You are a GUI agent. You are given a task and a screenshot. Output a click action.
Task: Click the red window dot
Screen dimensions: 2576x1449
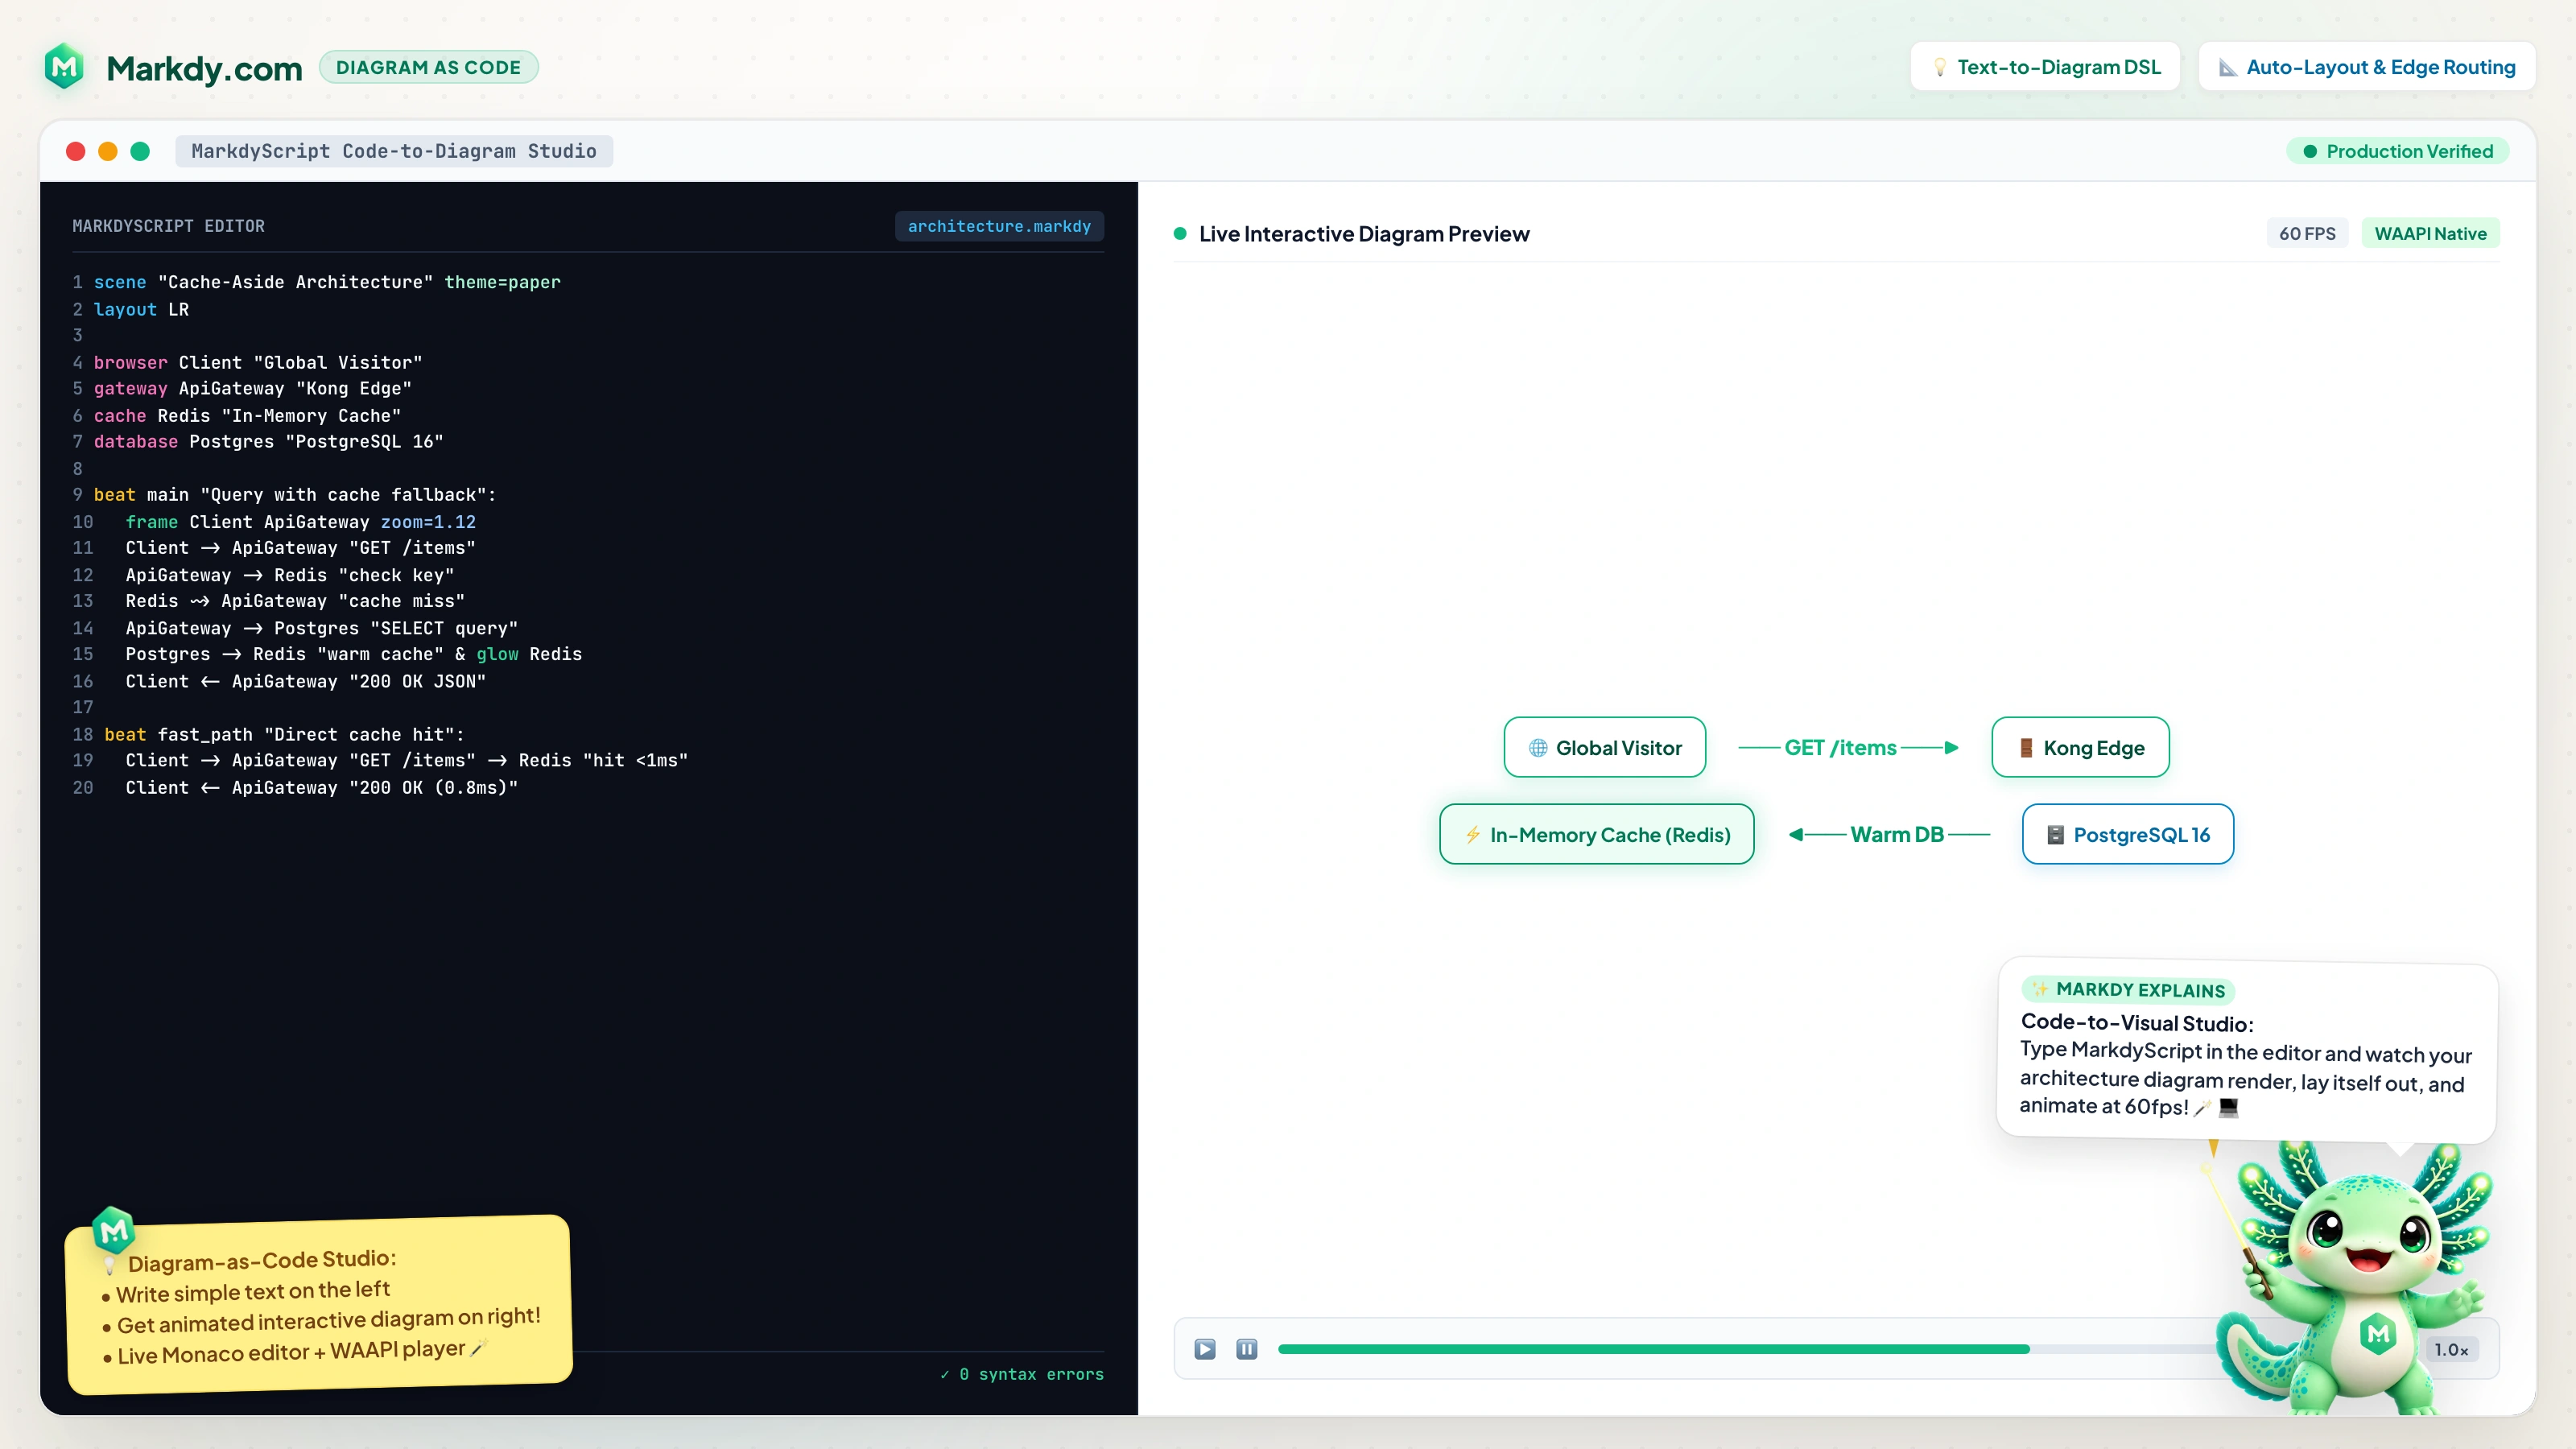click(75, 151)
